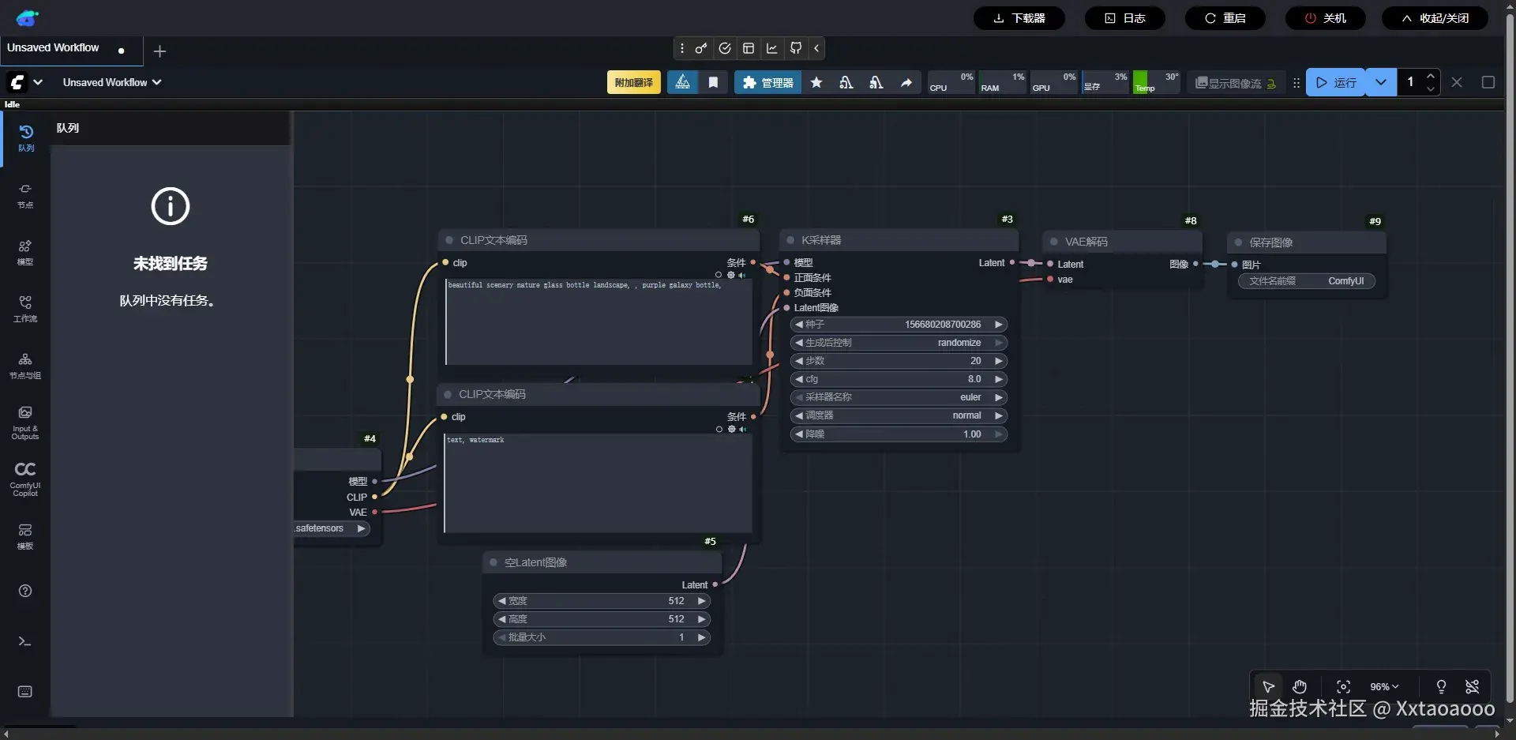Image resolution: width=1516 pixels, height=740 pixels.
Task: Open the run options dropdown arrow
Action: (x=1381, y=82)
